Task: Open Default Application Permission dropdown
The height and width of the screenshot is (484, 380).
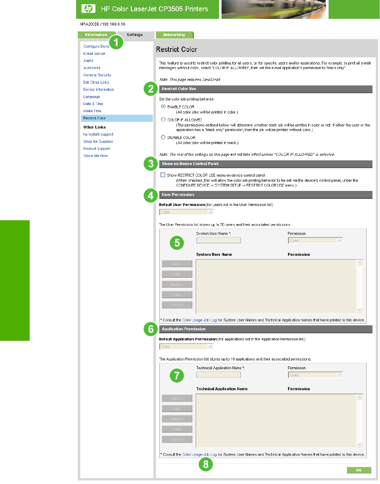Action: coord(186,347)
